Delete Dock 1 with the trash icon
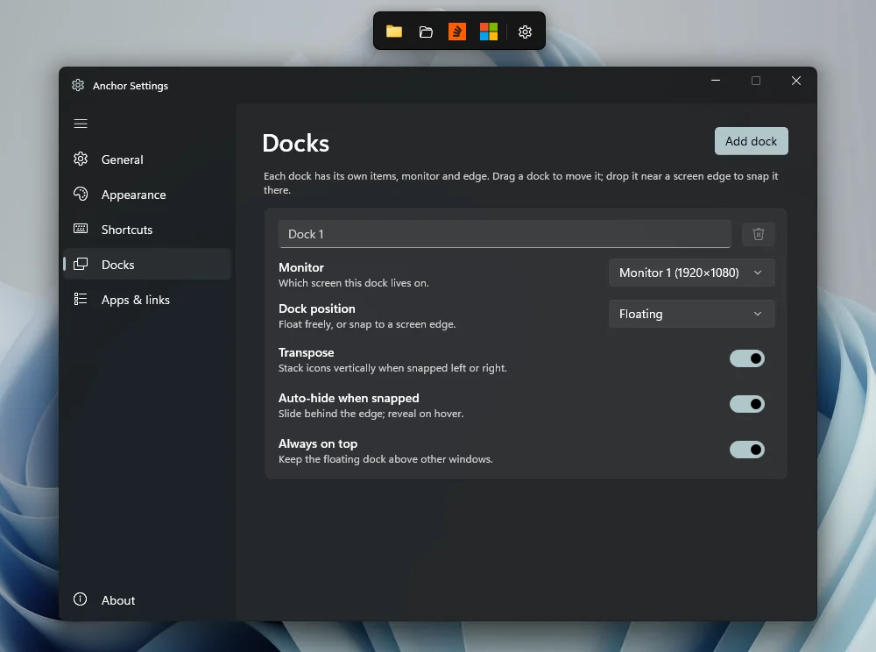 758,234
